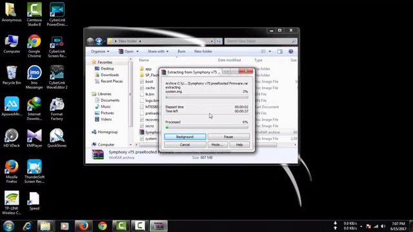Launch KMPlayer from desktop

point(34,138)
